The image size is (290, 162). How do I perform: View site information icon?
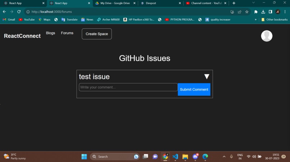(28, 12)
